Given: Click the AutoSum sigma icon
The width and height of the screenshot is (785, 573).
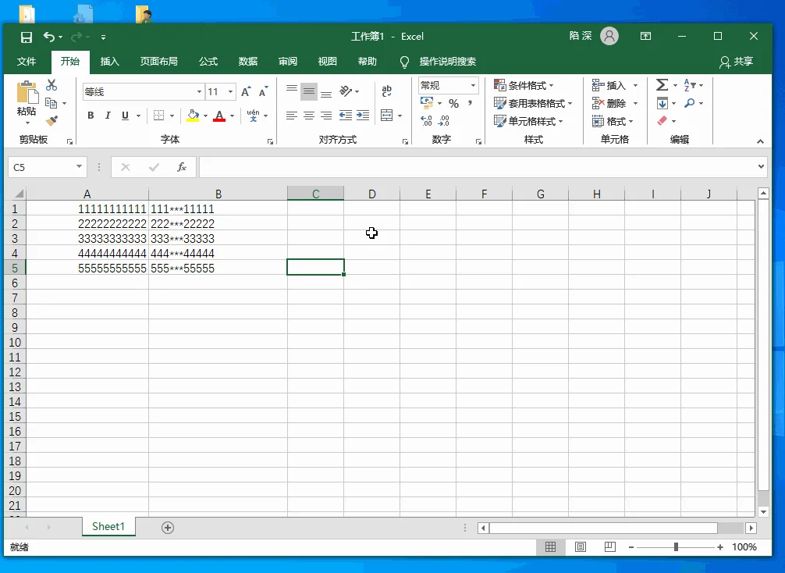Looking at the screenshot, I should click(x=662, y=85).
